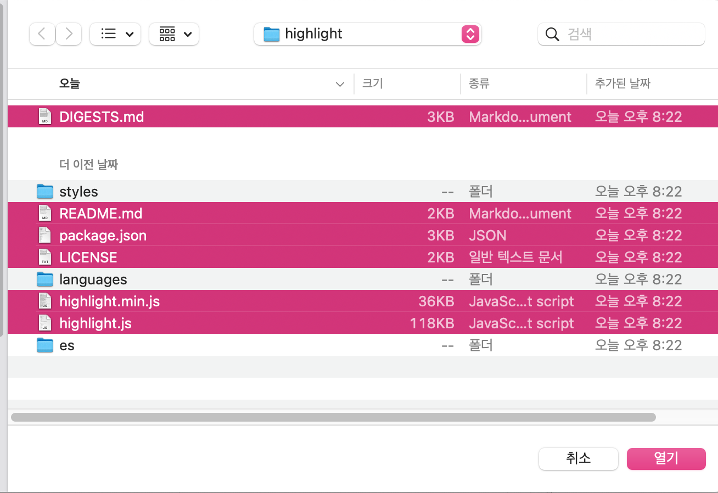Click the 3KB size of DIGESTS.md
The image size is (718, 493).
(x=441, y=117)
